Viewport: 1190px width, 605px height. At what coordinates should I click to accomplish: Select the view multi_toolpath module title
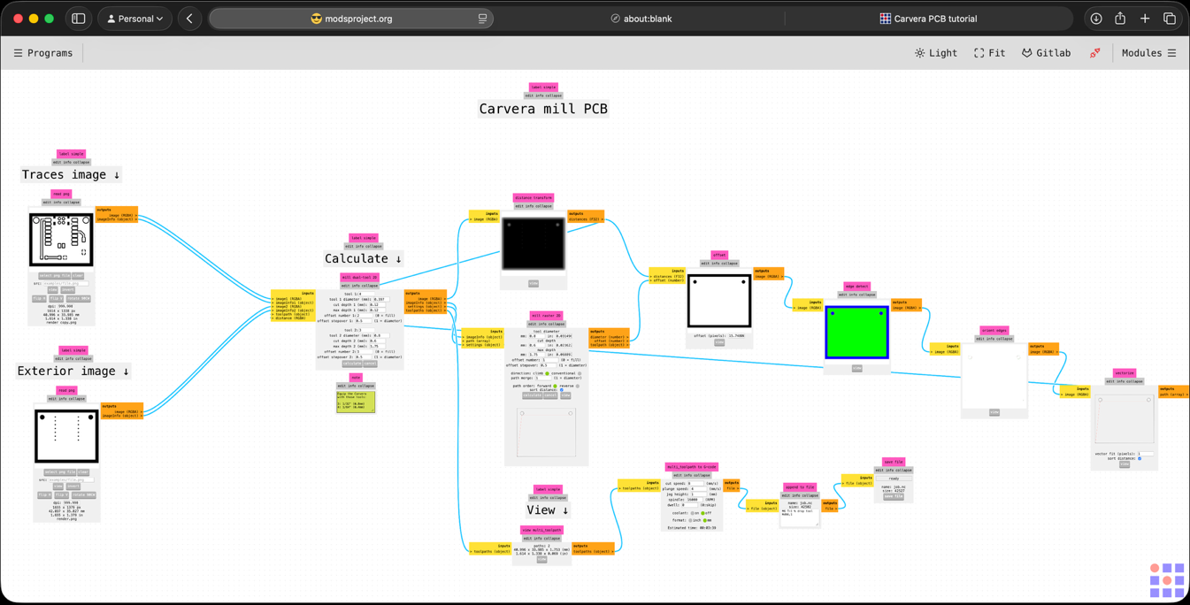pos(542,530)
